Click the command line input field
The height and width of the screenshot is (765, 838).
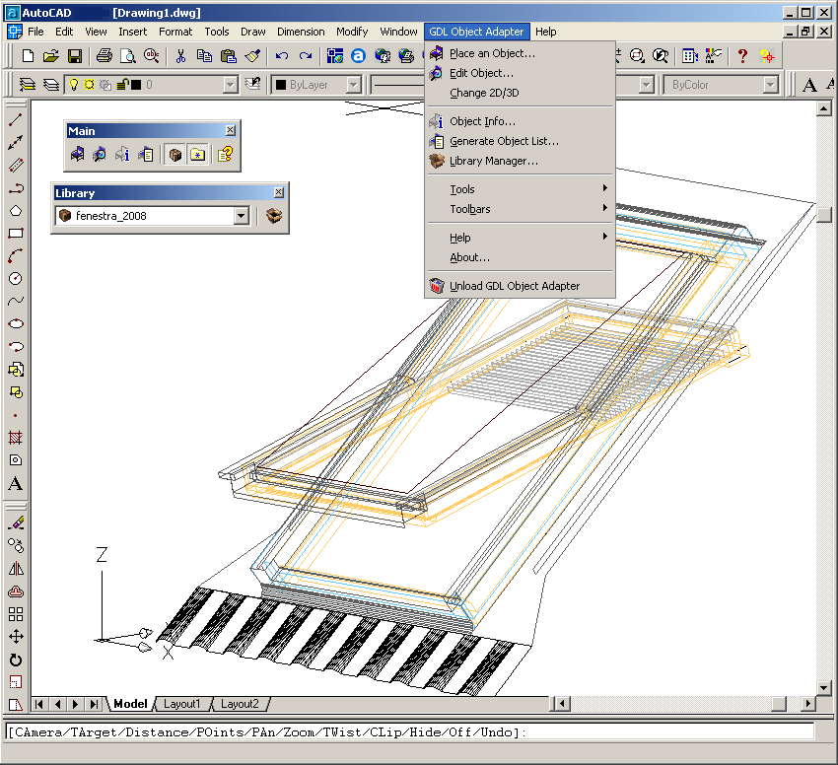[x=410, y=731]
